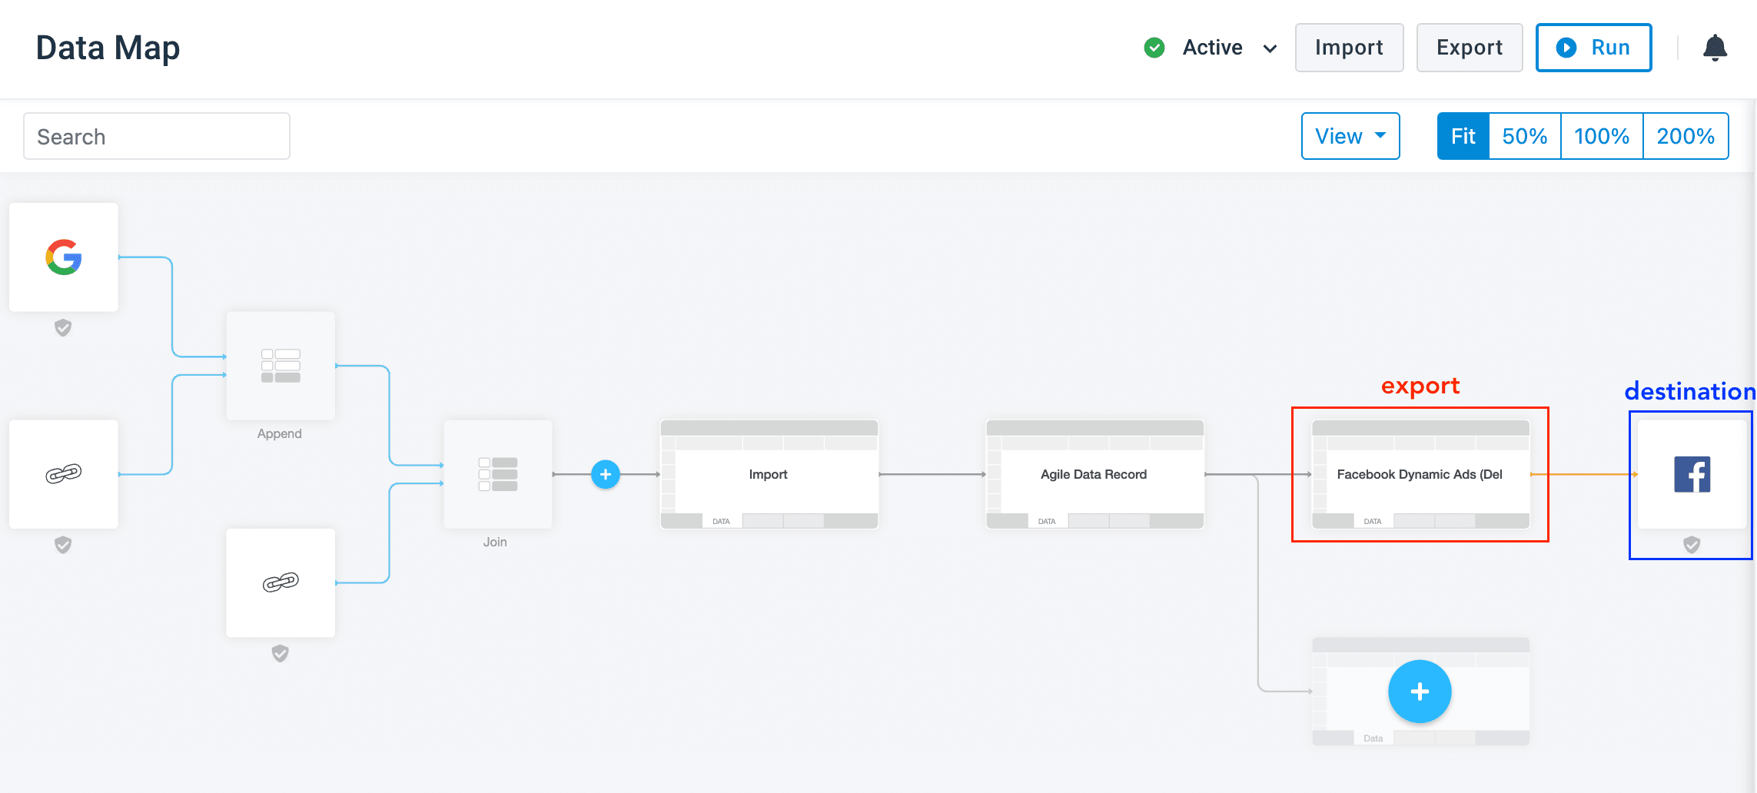
Task: Expand the View dropdown menu
Action: 1350,136
